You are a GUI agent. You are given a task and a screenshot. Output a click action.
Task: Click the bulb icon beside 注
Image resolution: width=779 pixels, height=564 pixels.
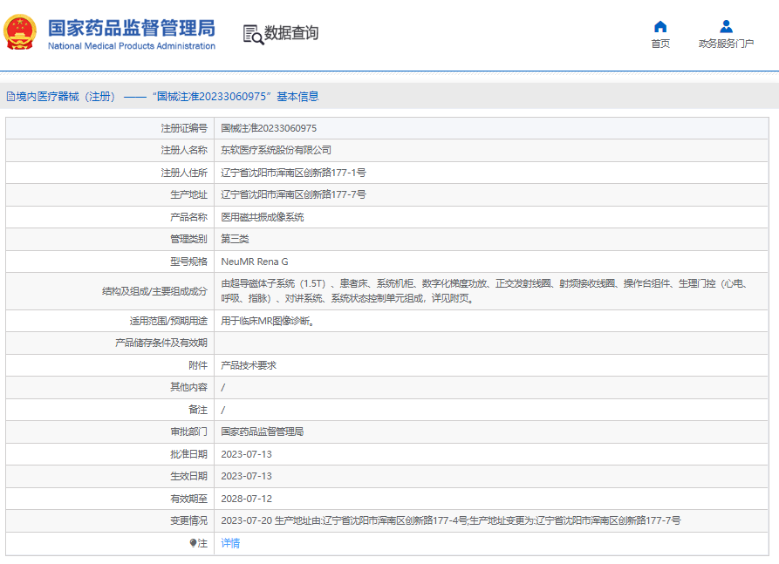tap(194, 543)
